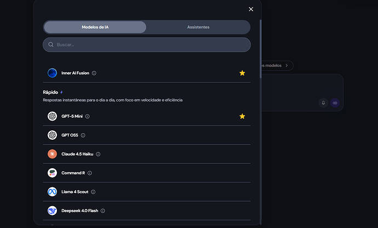Open info for Llama 4 Scout
378x228 pixels.
point(93,192)
